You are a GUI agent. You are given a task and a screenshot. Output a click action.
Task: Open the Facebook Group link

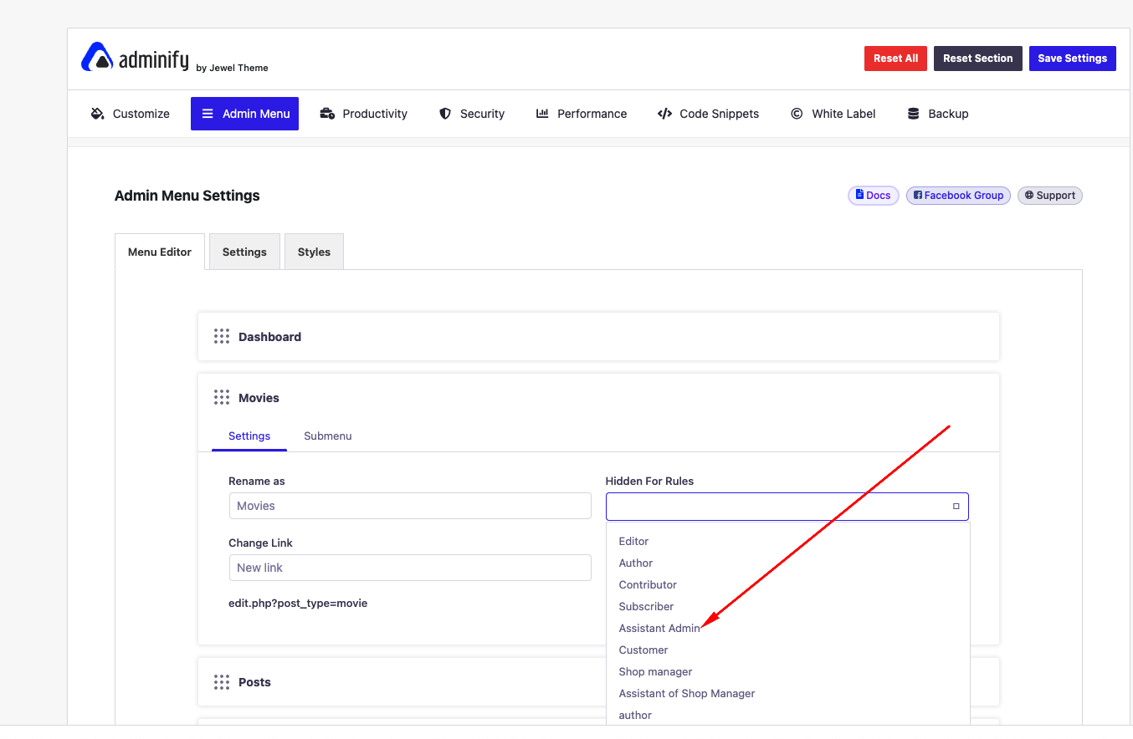click(958, 196)
